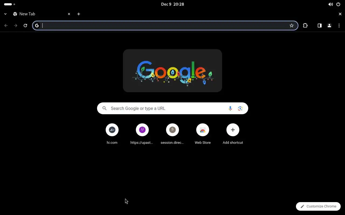Click the Activities workspace indicator
This screenshot has height=215, width=345.
click(x=9, y=4)
